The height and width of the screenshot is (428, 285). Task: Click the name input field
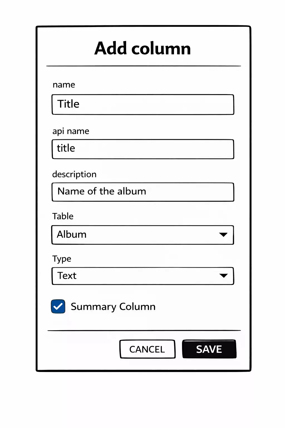(x=143, y=104)
